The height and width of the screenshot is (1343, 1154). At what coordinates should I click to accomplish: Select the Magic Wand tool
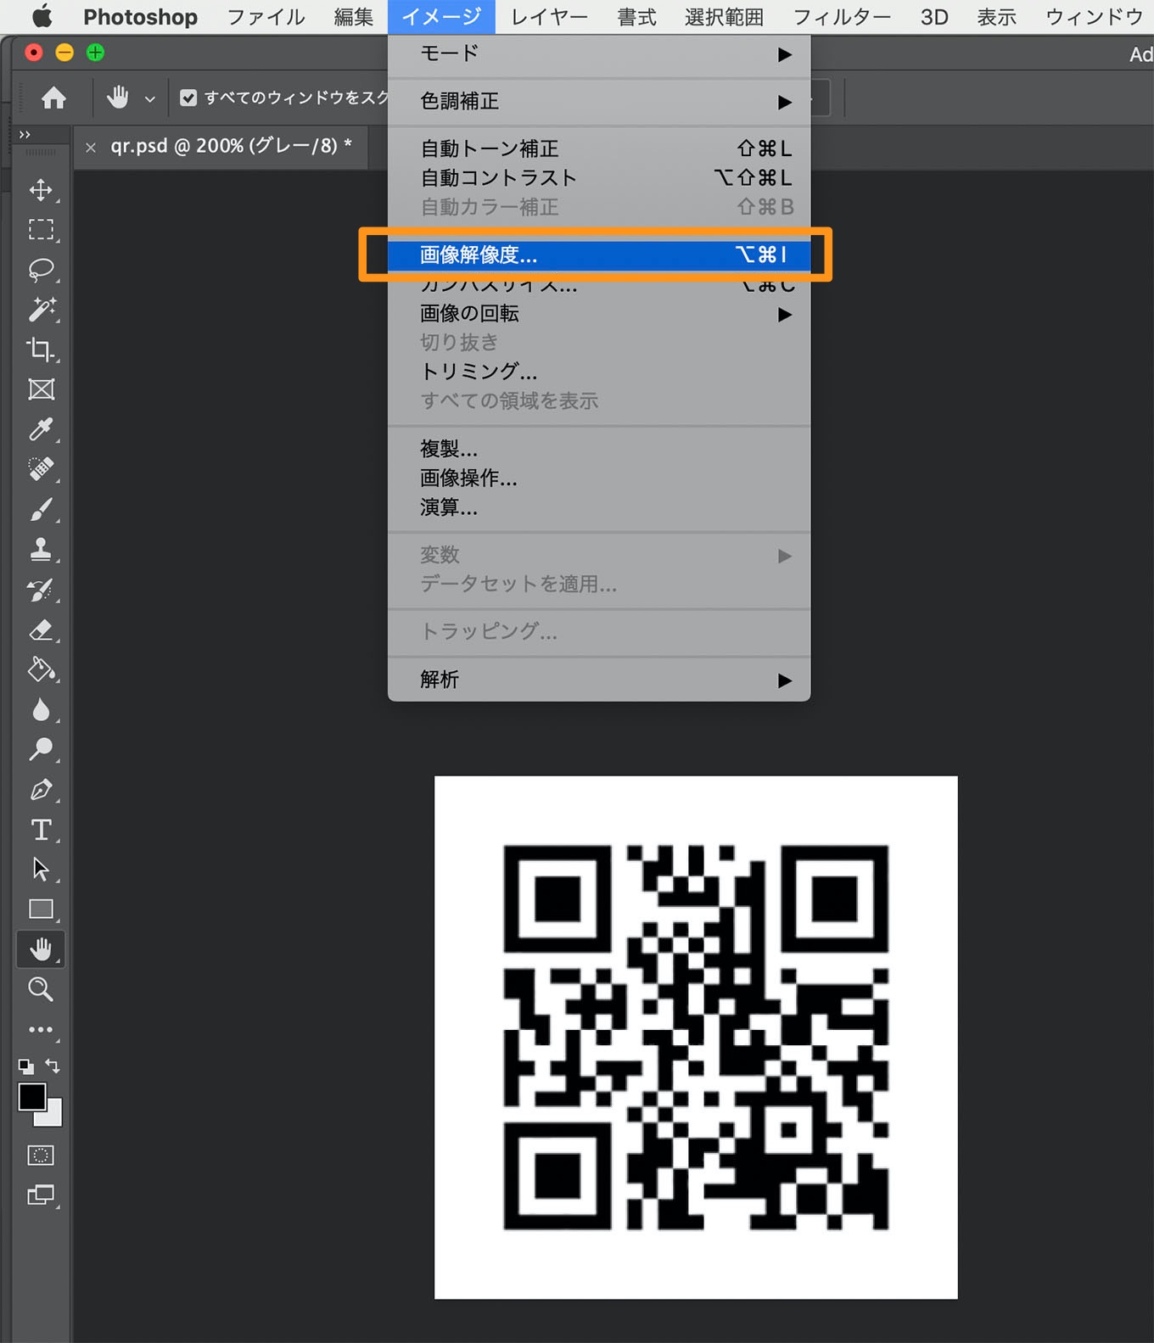tap(41, 310)
